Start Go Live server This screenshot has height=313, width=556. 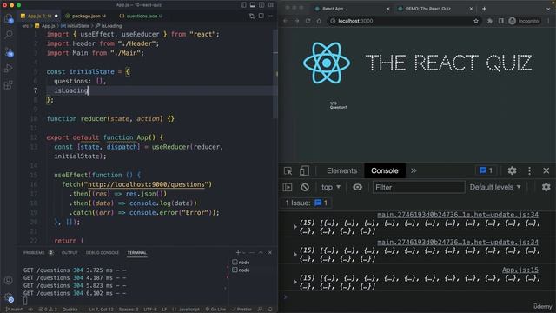[x=215, y=310]
